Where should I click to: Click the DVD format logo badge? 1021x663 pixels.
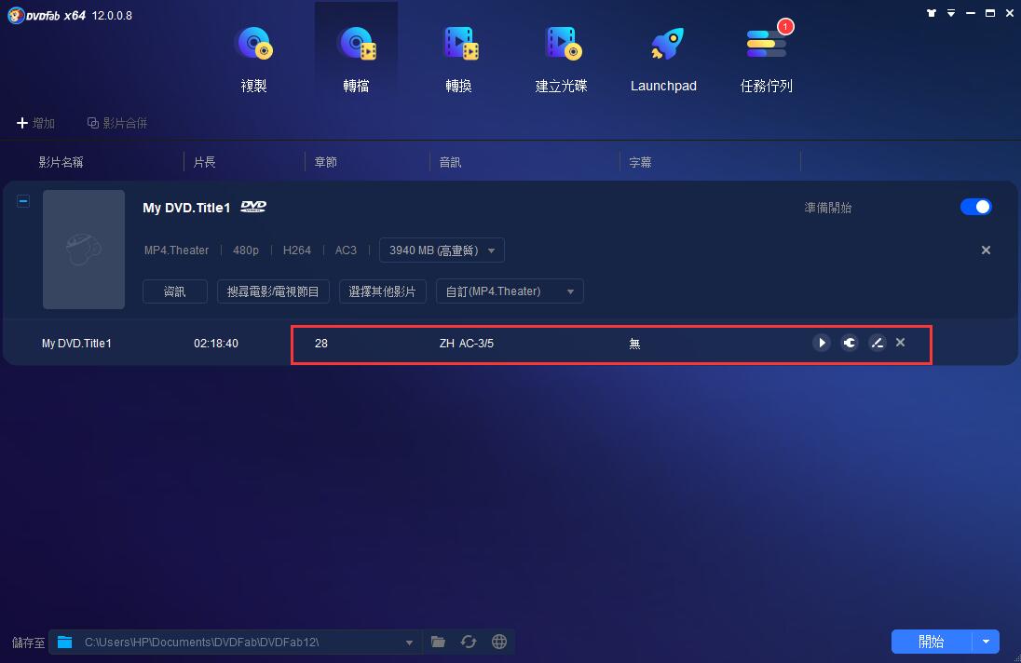tap(253, 207)
